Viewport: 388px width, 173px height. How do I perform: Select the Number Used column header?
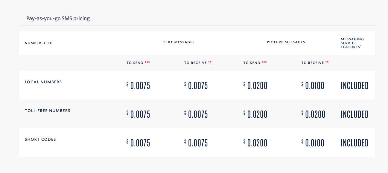point(39,43)
